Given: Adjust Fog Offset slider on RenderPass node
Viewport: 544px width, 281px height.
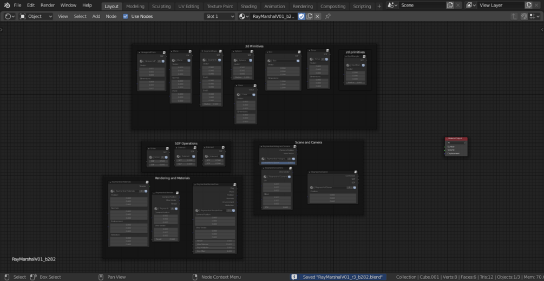Looking at the screenshot, I should [215, 251].
